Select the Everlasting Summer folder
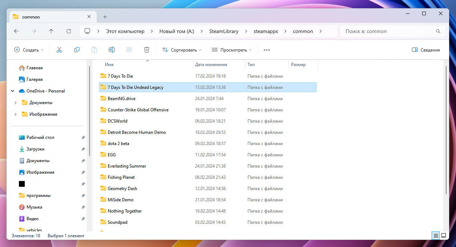Viewport: 456px width, 247px height. click(208, 166)
